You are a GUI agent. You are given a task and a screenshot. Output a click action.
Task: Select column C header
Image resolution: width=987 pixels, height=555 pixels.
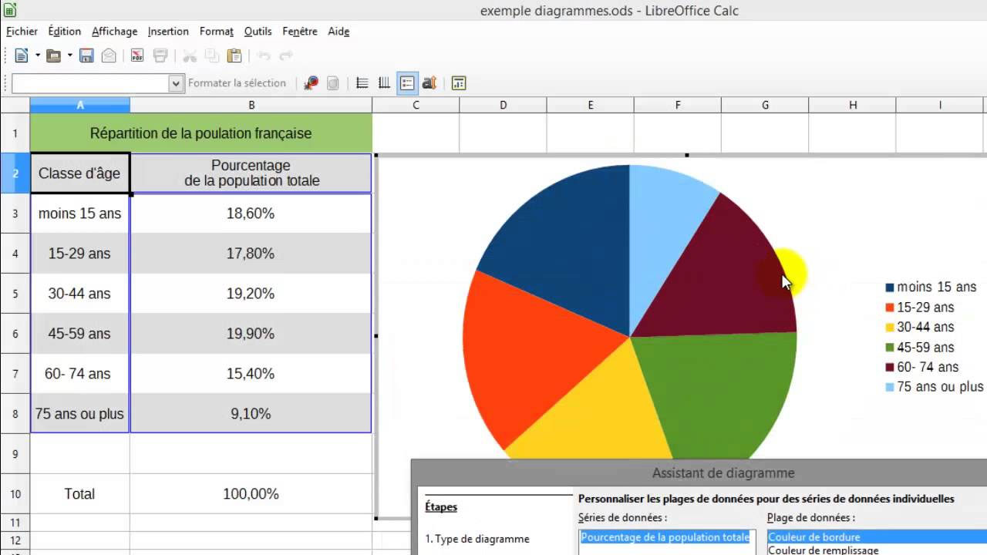pyautogui.click(x=416, y=105)
